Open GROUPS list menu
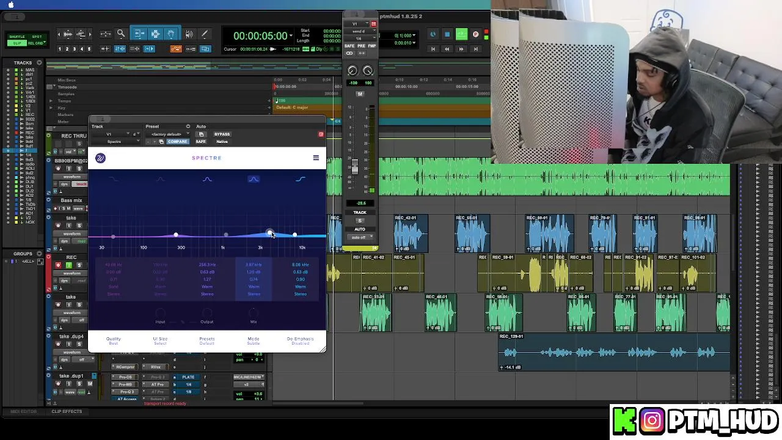 (x=39, y=253)
